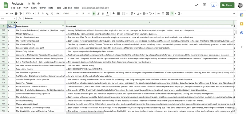Viewport: 246px width, 114px height.
Task: Insert a link
Action: pos(158,13)
